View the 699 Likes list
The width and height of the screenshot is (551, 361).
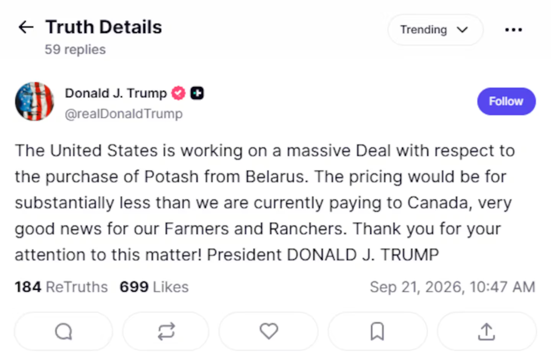(154, 287)
